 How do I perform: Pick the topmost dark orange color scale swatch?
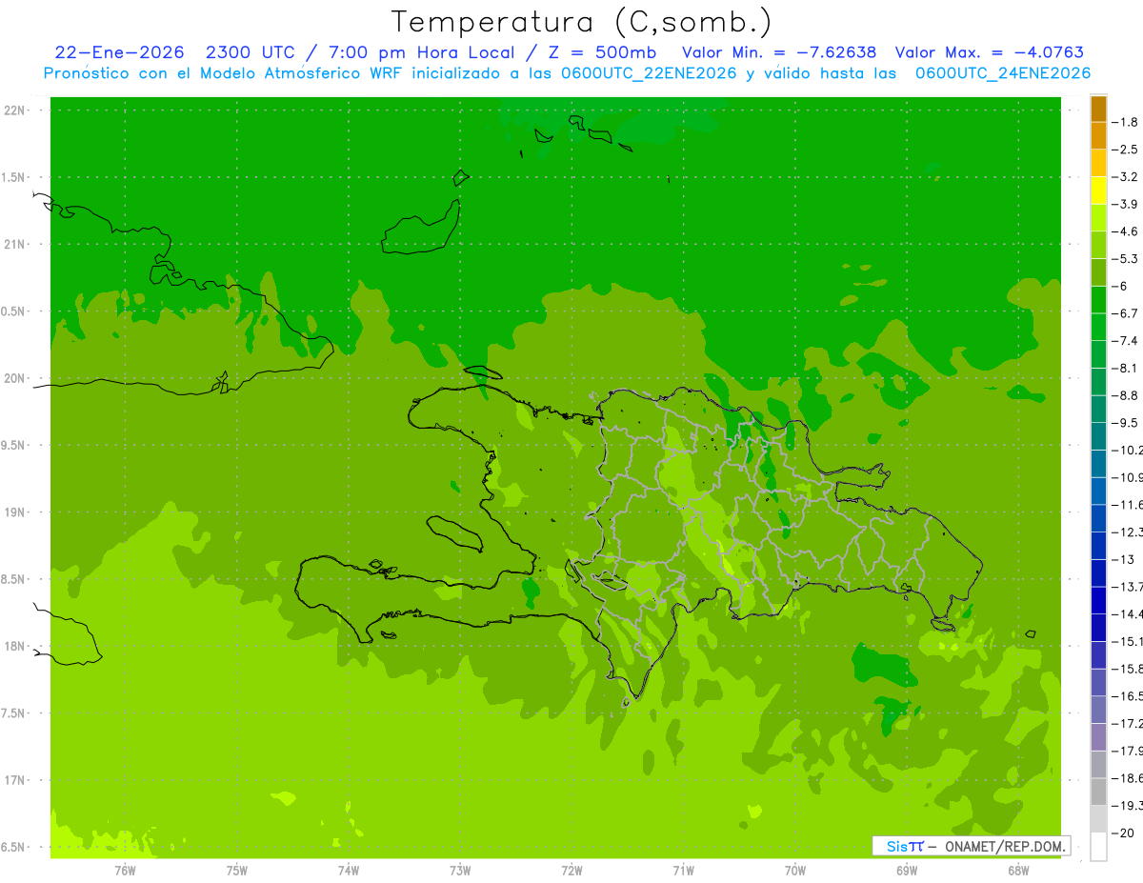[1098, 109]
